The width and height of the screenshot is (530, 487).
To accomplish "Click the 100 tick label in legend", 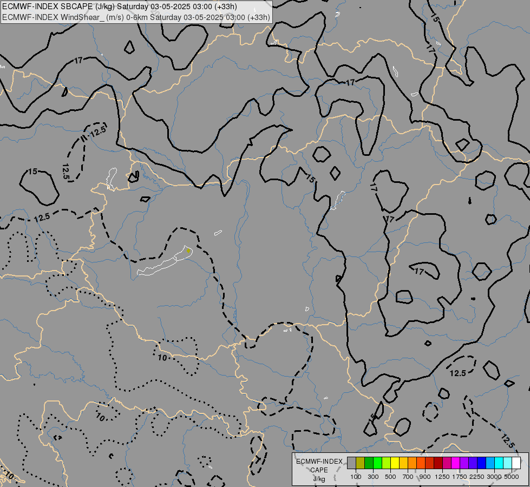I will coord(356,477).
